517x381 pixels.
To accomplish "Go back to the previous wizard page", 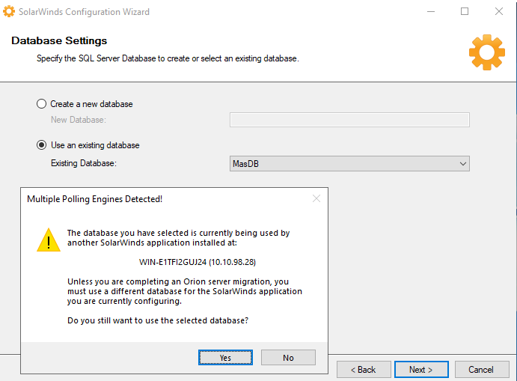I will click(x=364, y=370).
